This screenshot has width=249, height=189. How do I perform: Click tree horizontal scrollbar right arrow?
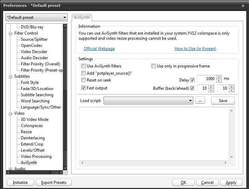pyautogui.click(x=61, y=172)
